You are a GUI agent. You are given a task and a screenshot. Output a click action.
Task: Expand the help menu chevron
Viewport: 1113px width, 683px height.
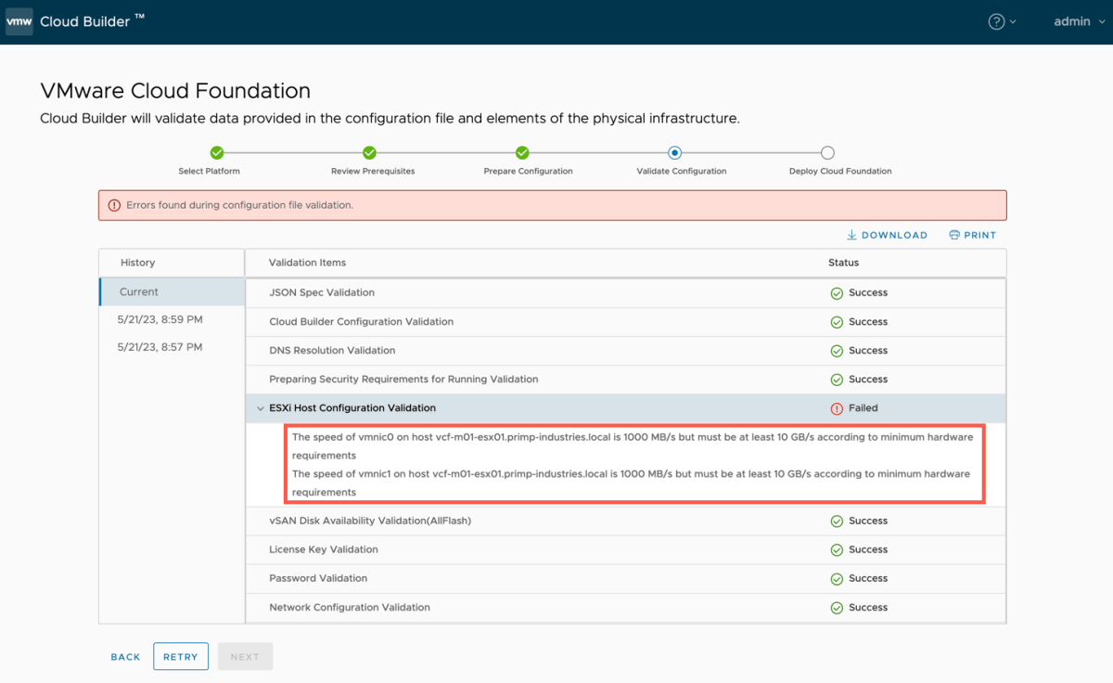1013,22
